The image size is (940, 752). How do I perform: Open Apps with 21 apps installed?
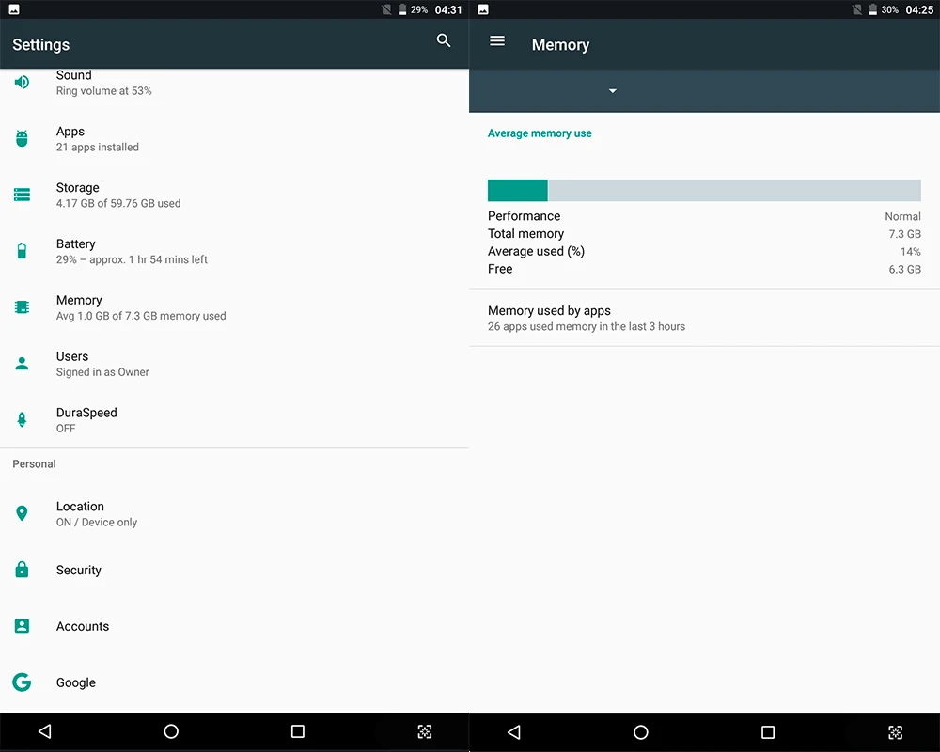(234, 138)
